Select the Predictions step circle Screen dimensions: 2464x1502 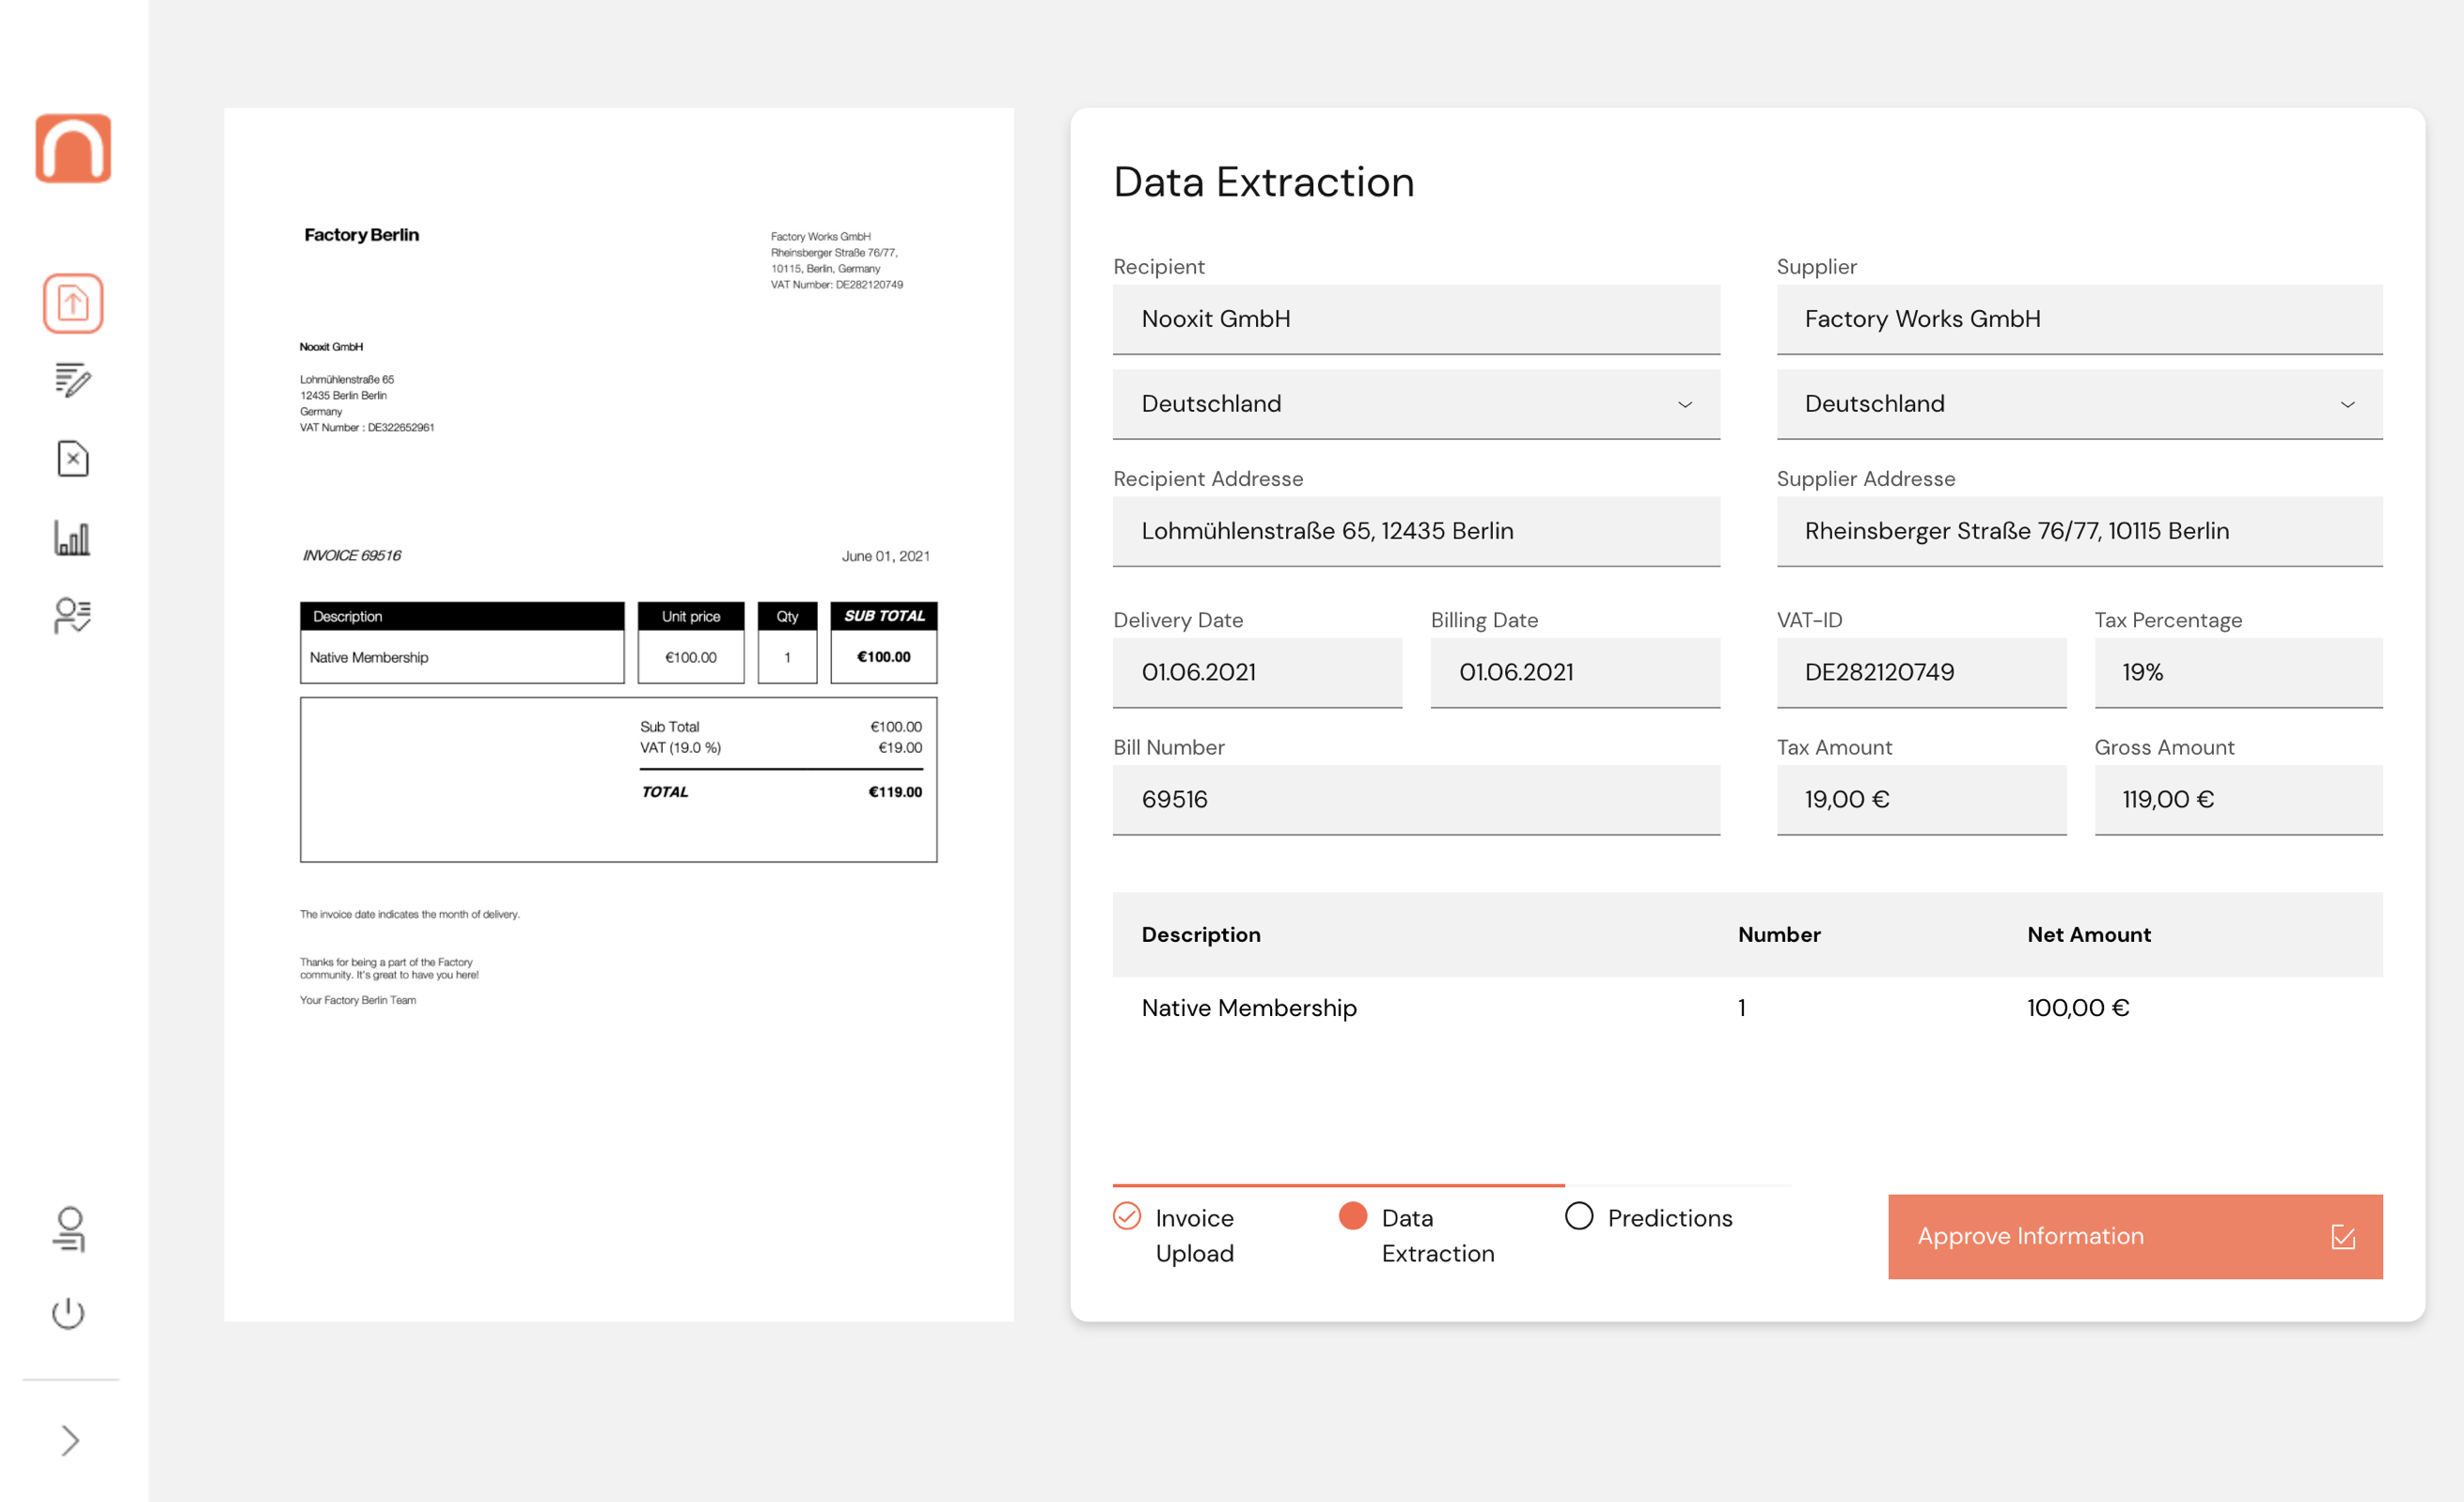pos(1578,1216)
